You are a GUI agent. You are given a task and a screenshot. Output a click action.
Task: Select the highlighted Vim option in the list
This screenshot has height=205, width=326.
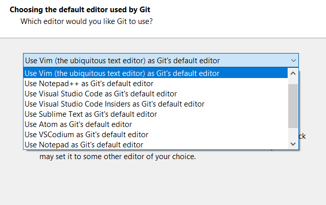[122, 73]
